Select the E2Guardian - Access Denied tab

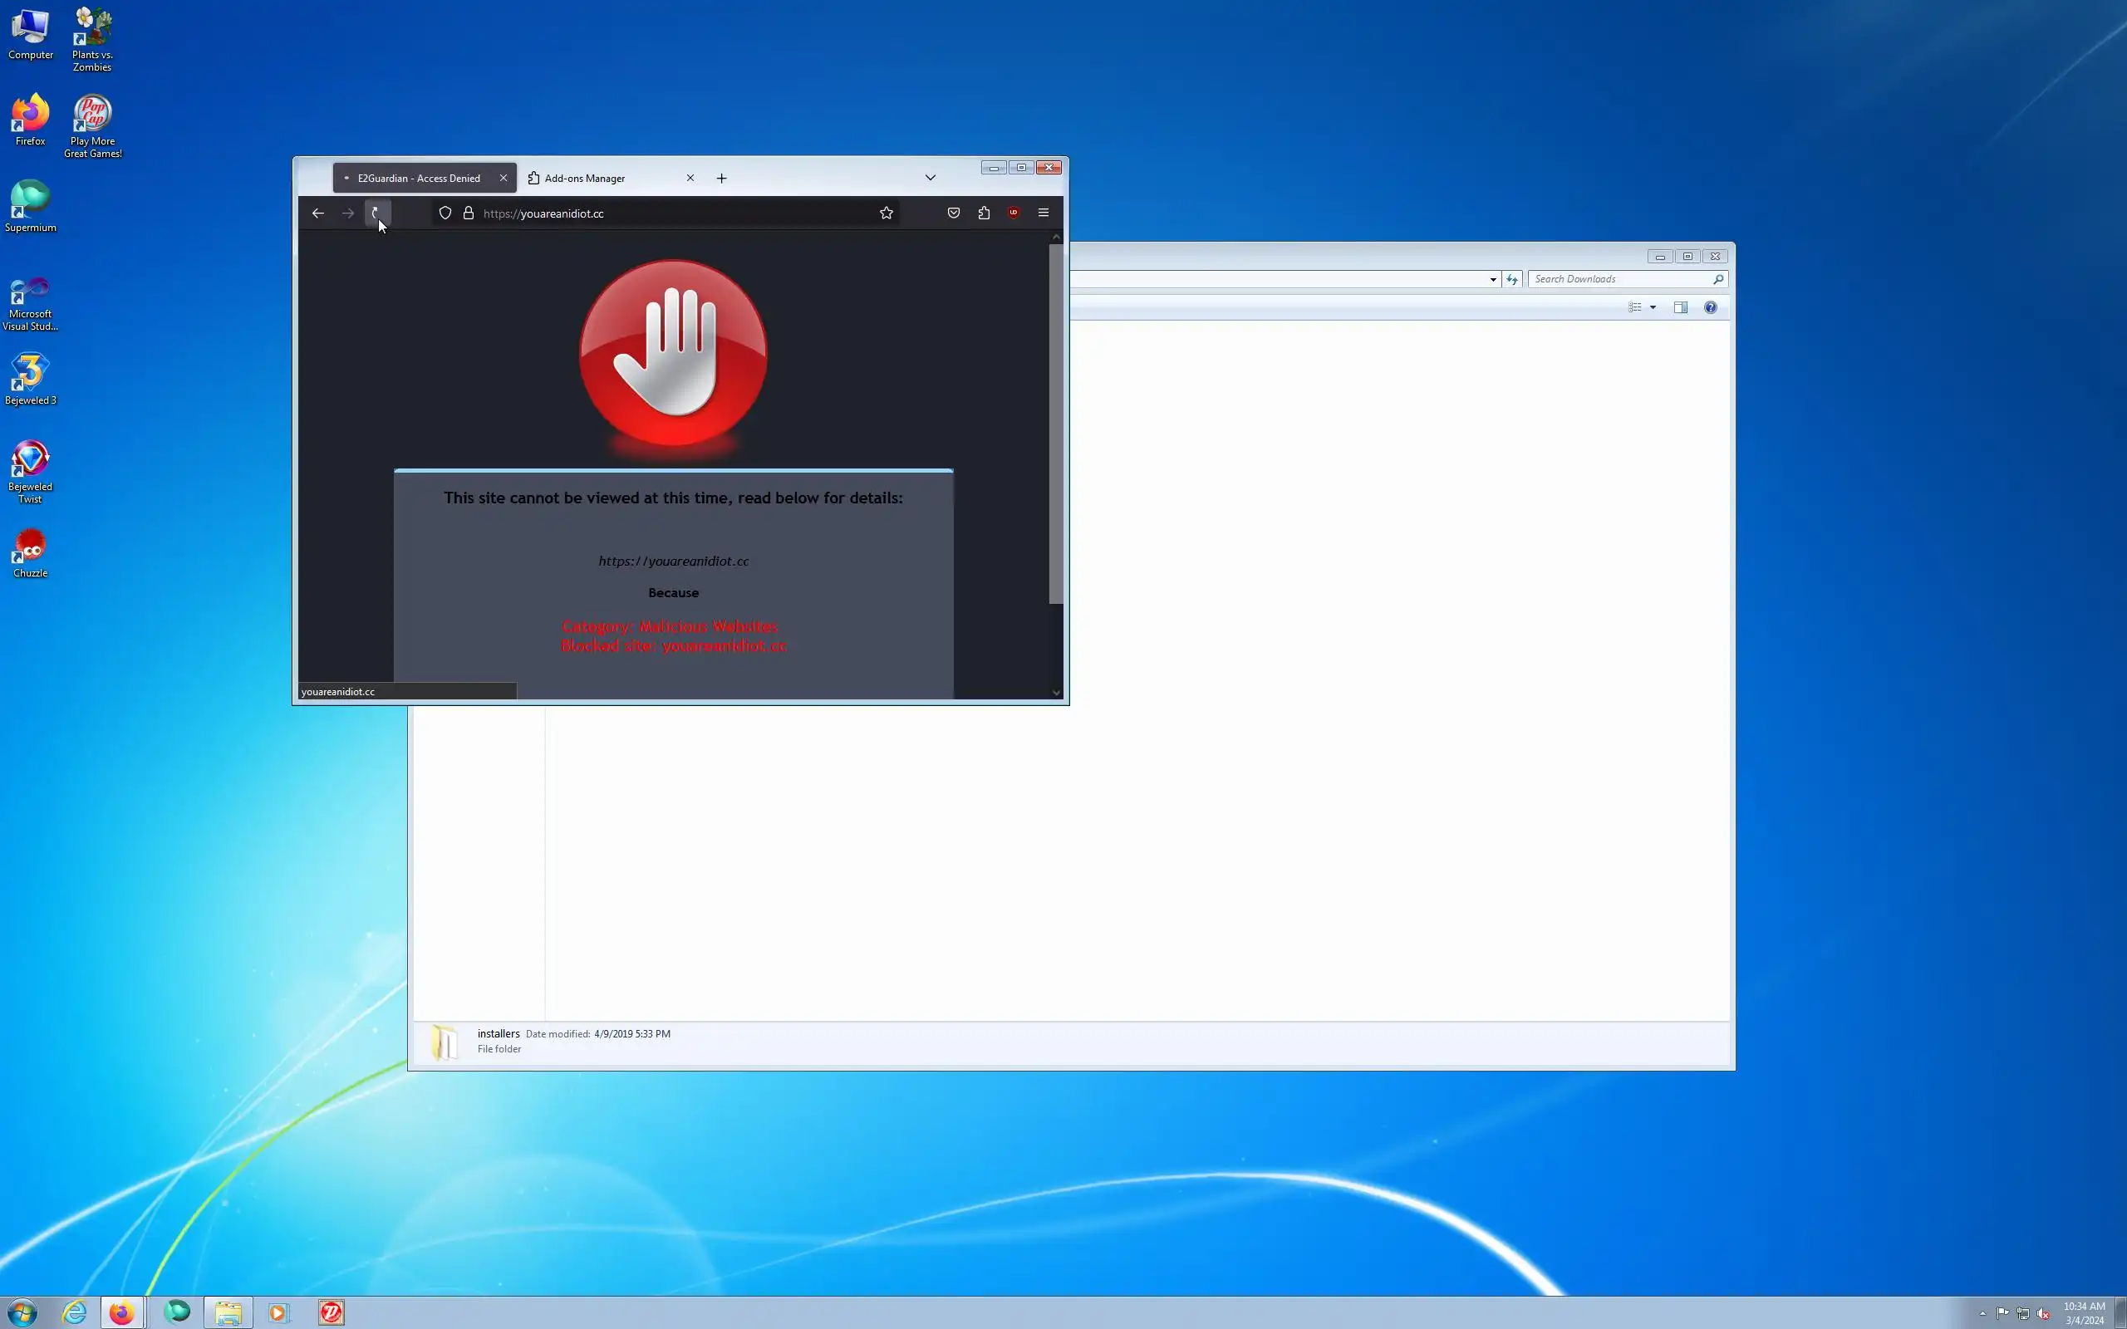[x=417, y=179]
